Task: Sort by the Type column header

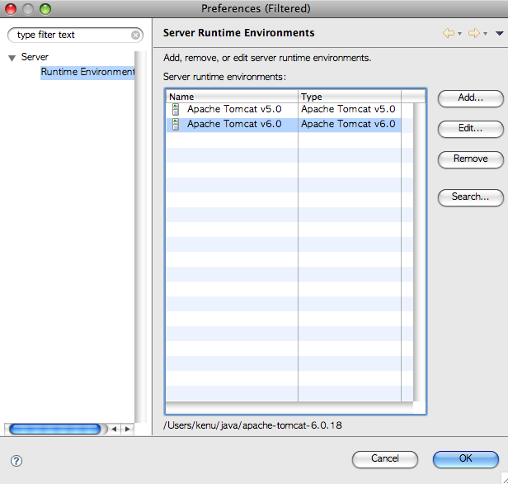Action: [x=350, y=97]
